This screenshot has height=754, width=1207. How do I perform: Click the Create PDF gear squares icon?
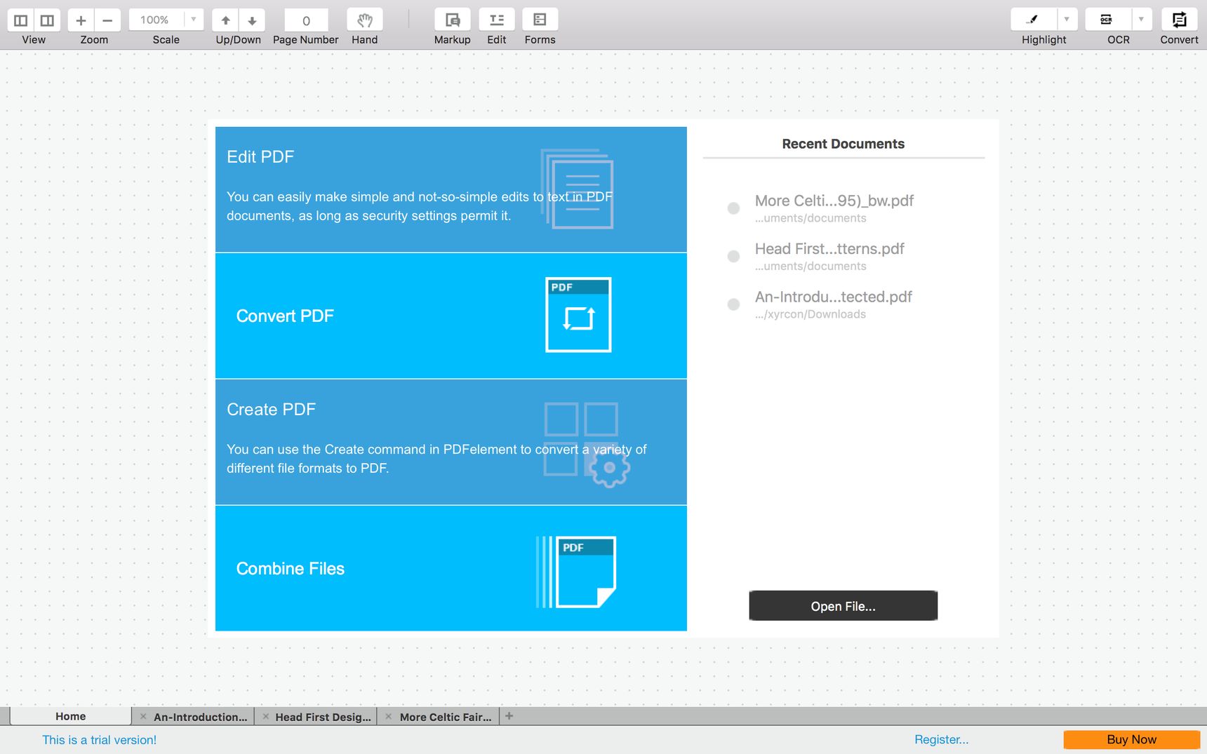[x=587, y=445]
